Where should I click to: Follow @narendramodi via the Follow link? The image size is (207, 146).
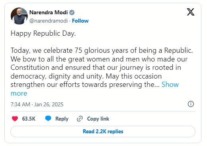(80, 21)
